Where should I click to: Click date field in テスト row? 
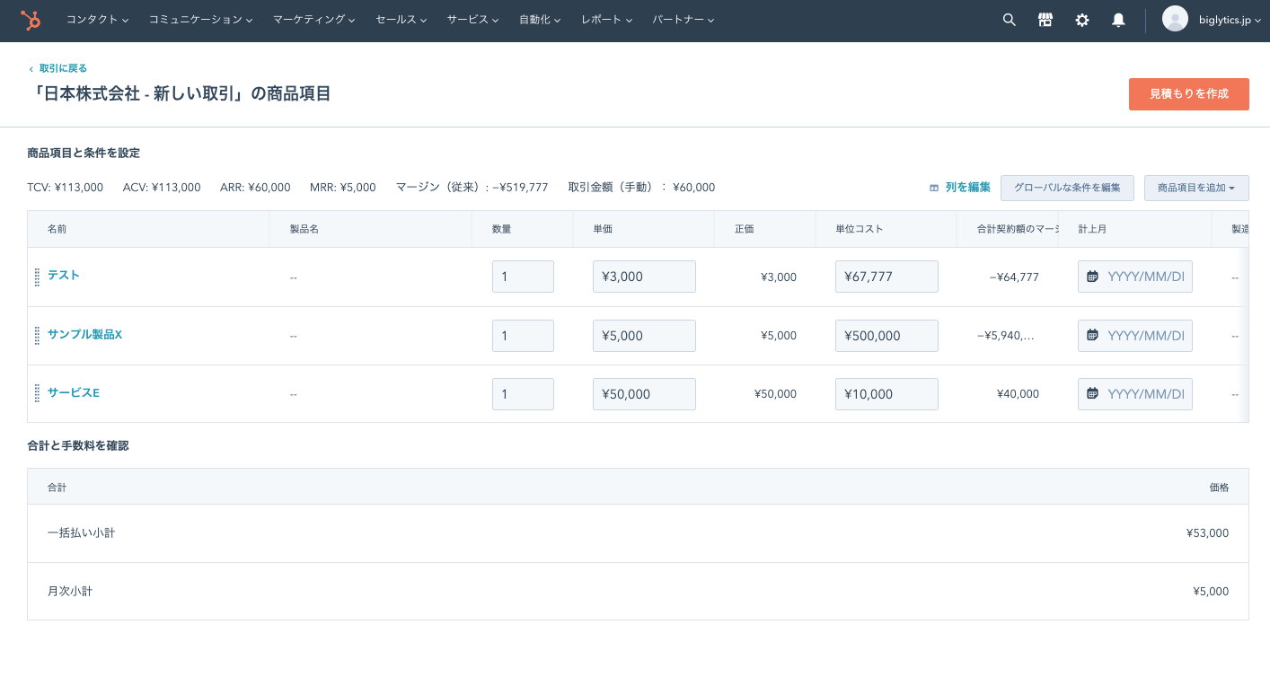click(1135, 277)
